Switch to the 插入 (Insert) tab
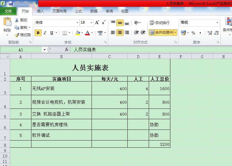232x166 pixels. point(40,11)
